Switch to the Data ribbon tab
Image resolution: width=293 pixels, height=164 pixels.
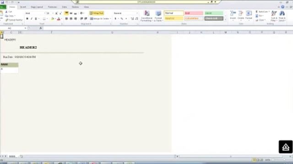coord(65,7)
